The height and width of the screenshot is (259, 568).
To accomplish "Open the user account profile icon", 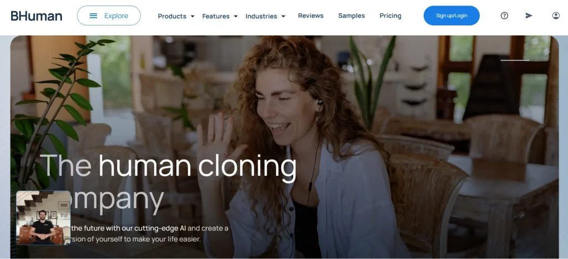I will click(556, 15).
